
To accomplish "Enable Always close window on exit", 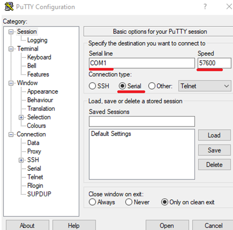I will pos(92,202).
